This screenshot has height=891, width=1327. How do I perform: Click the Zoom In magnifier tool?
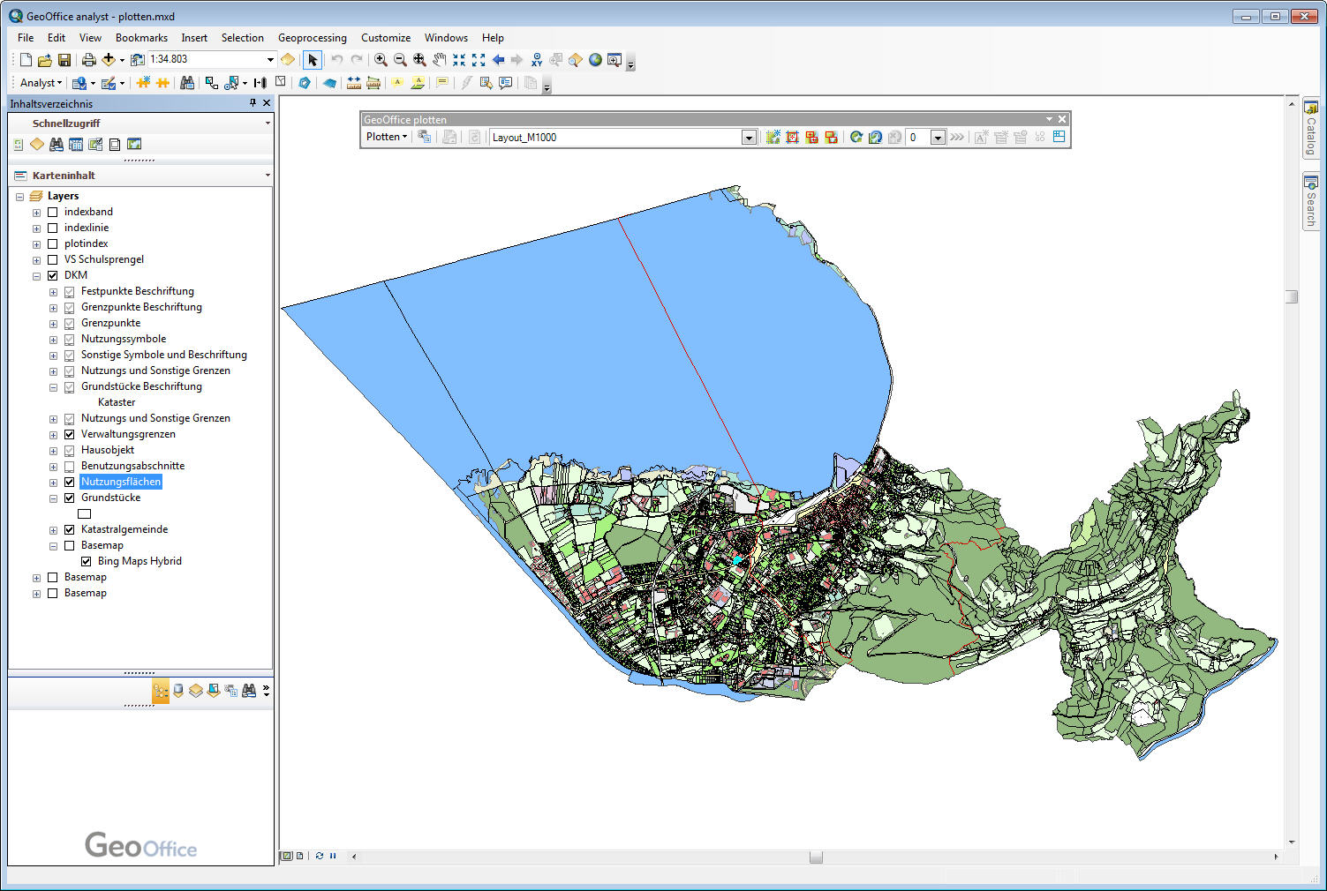381,60
